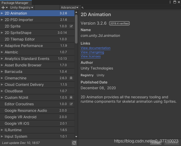Click the search magnifier icon
This screenshot has height=146, width=181.
coord(83,8)
